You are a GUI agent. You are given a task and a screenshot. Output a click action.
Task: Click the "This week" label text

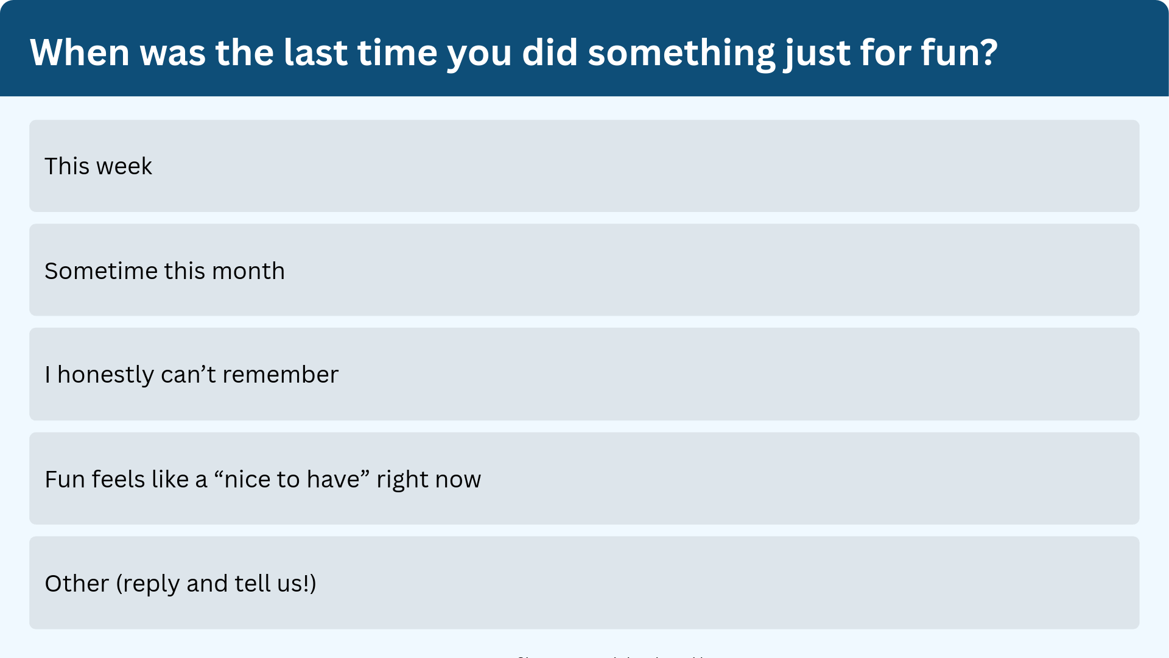(98, 166)
